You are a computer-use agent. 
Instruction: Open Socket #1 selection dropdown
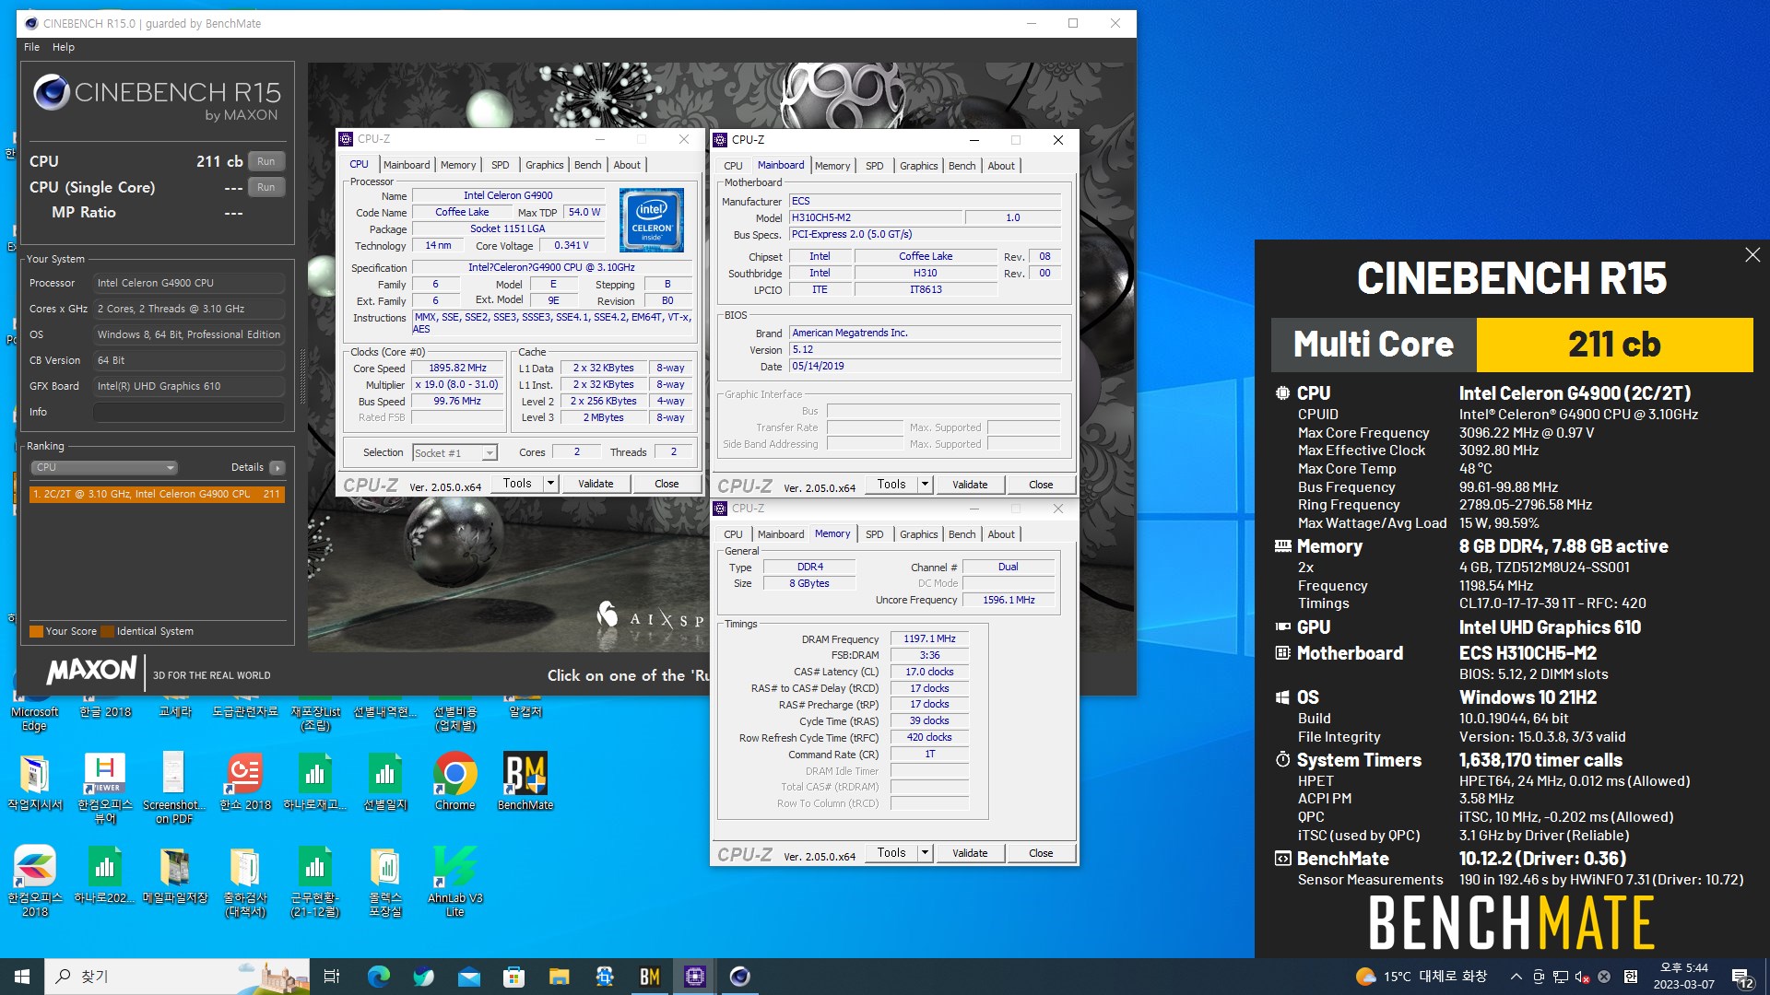tap(490, 452)
